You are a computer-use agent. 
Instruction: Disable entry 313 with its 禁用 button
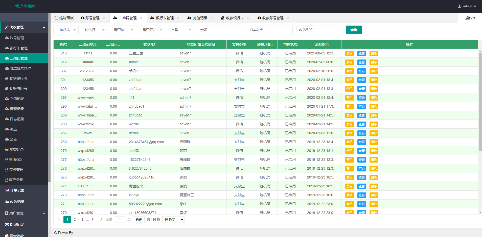point(349,53)
